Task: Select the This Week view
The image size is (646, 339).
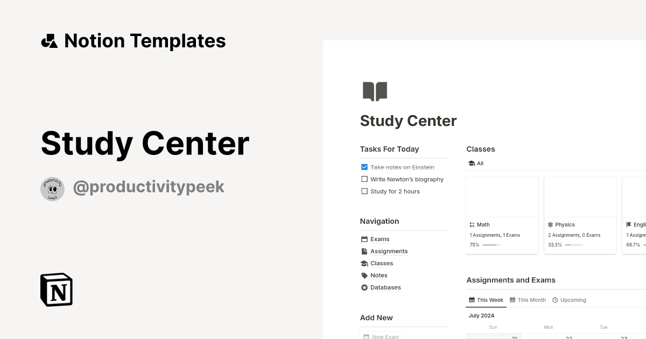Action: tap(486, 300)
